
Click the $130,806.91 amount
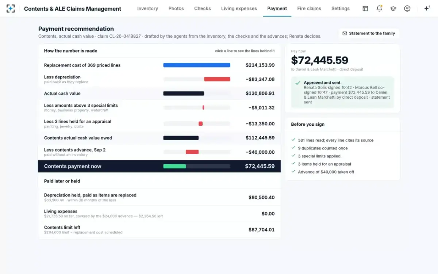pos(260,94)
